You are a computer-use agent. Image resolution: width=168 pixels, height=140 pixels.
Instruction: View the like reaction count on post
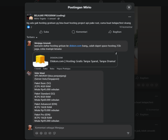(x=30, y=27)
